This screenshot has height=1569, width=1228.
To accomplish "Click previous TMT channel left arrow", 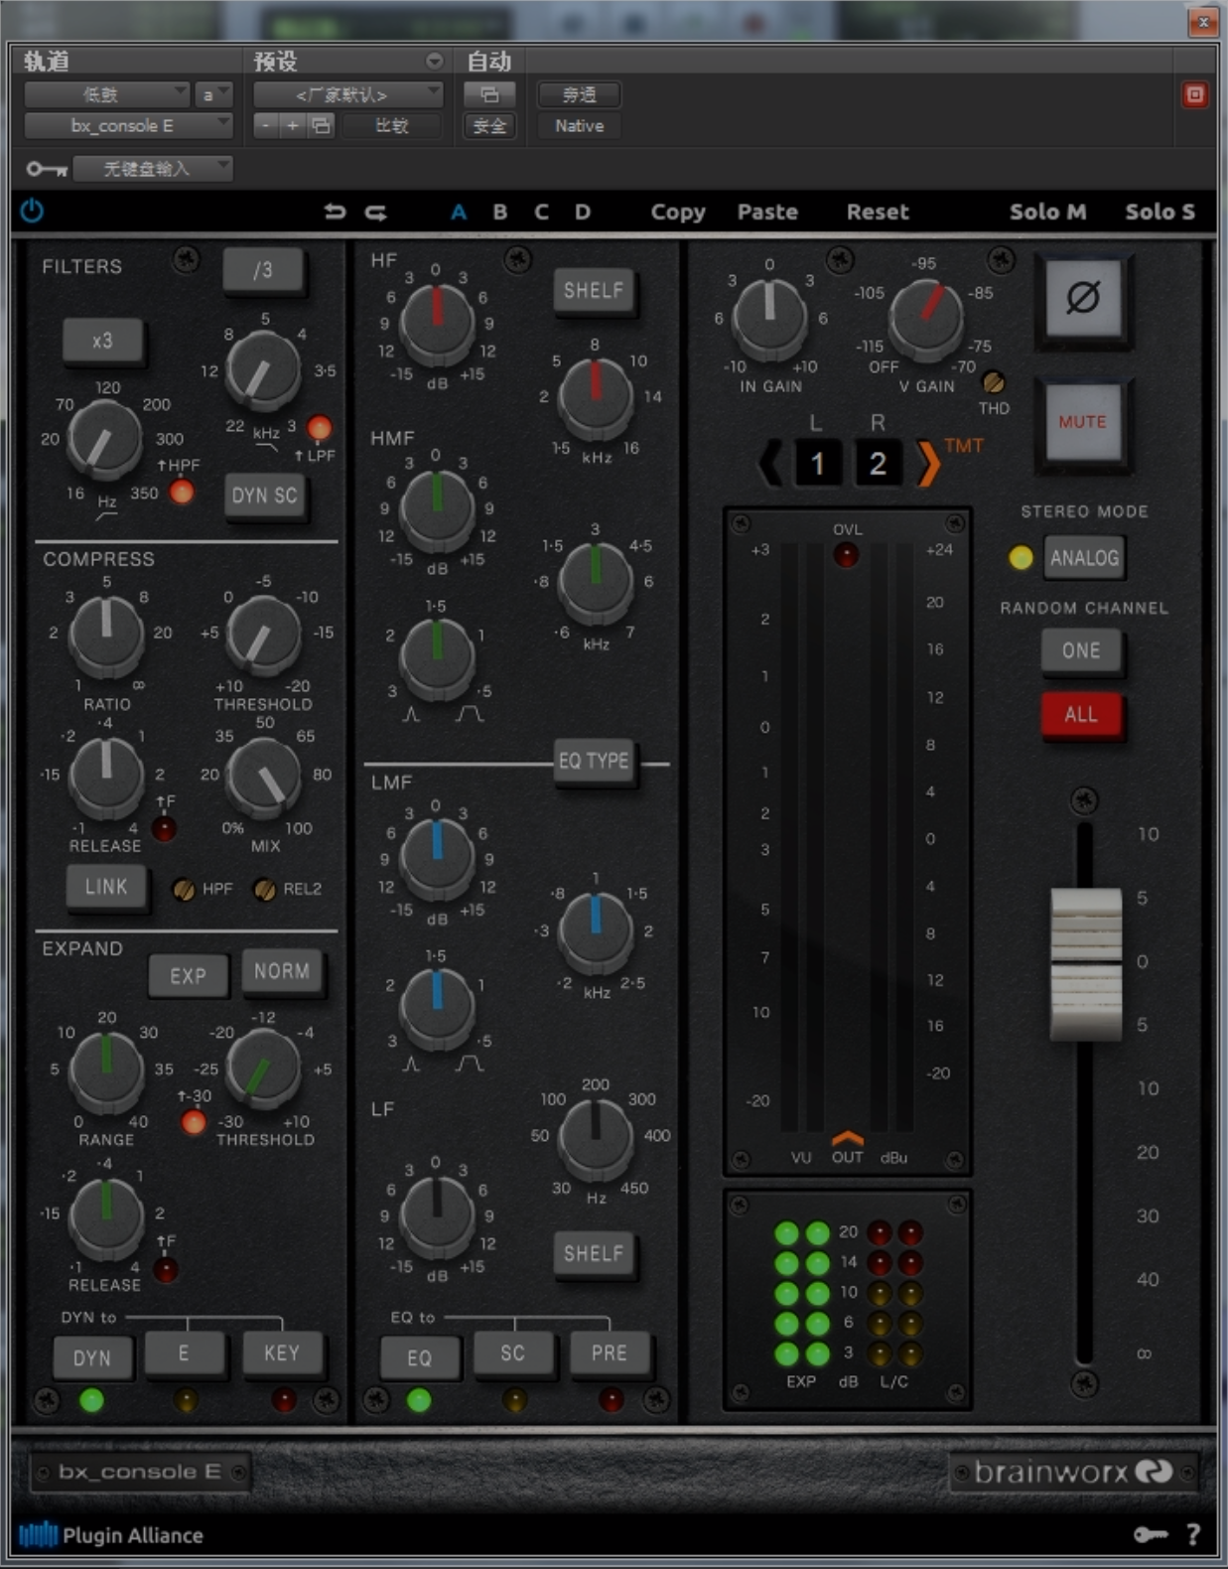I will pyautogui.click(x=769, y=463).
